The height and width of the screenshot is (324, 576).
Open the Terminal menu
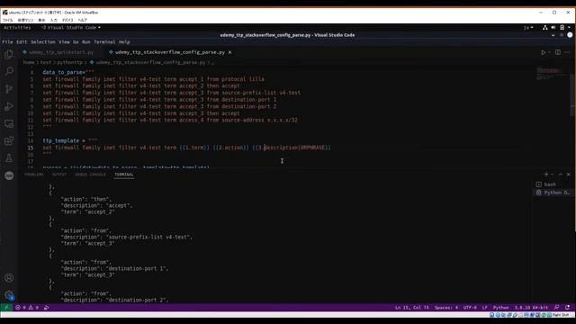pos(104,42)
